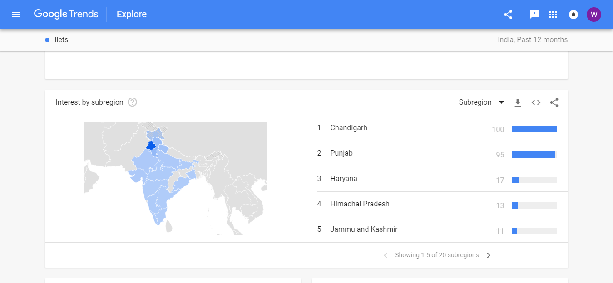The image size is (613, 283).
Task: Open the account avatar W
Action: pyautogui.click(x=594, y=15)
